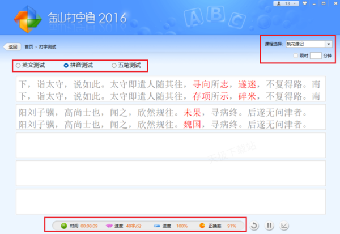
Task: Click the skin shirt icon in title bar
Action: (305, 3)
